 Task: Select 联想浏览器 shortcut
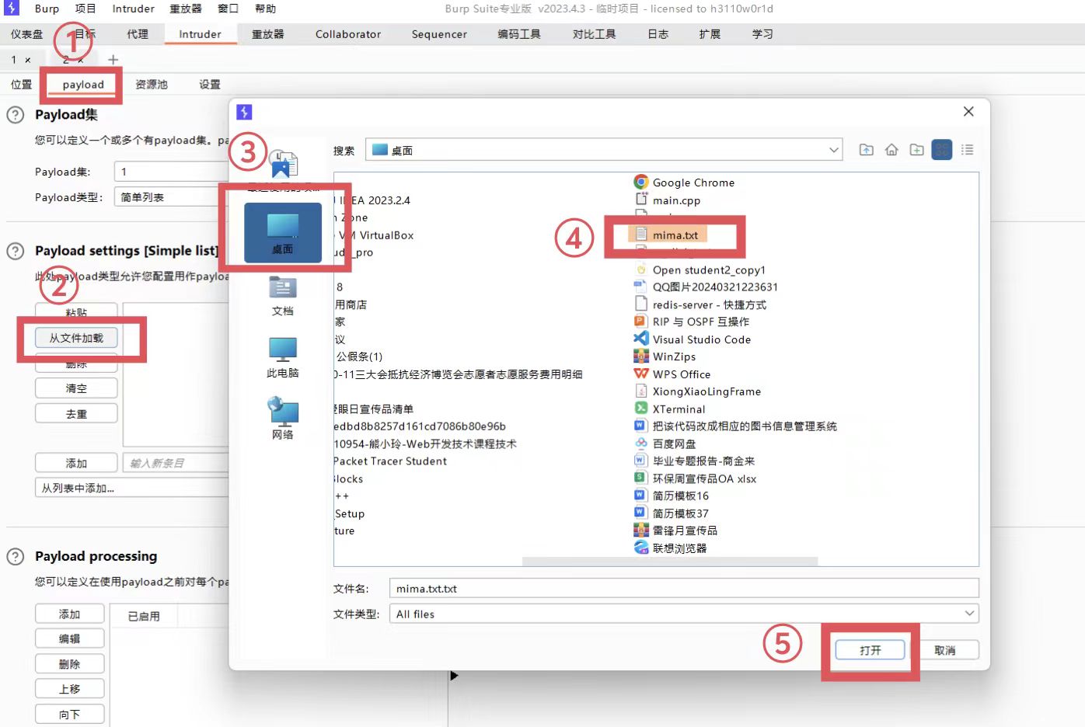coord(671,548)
